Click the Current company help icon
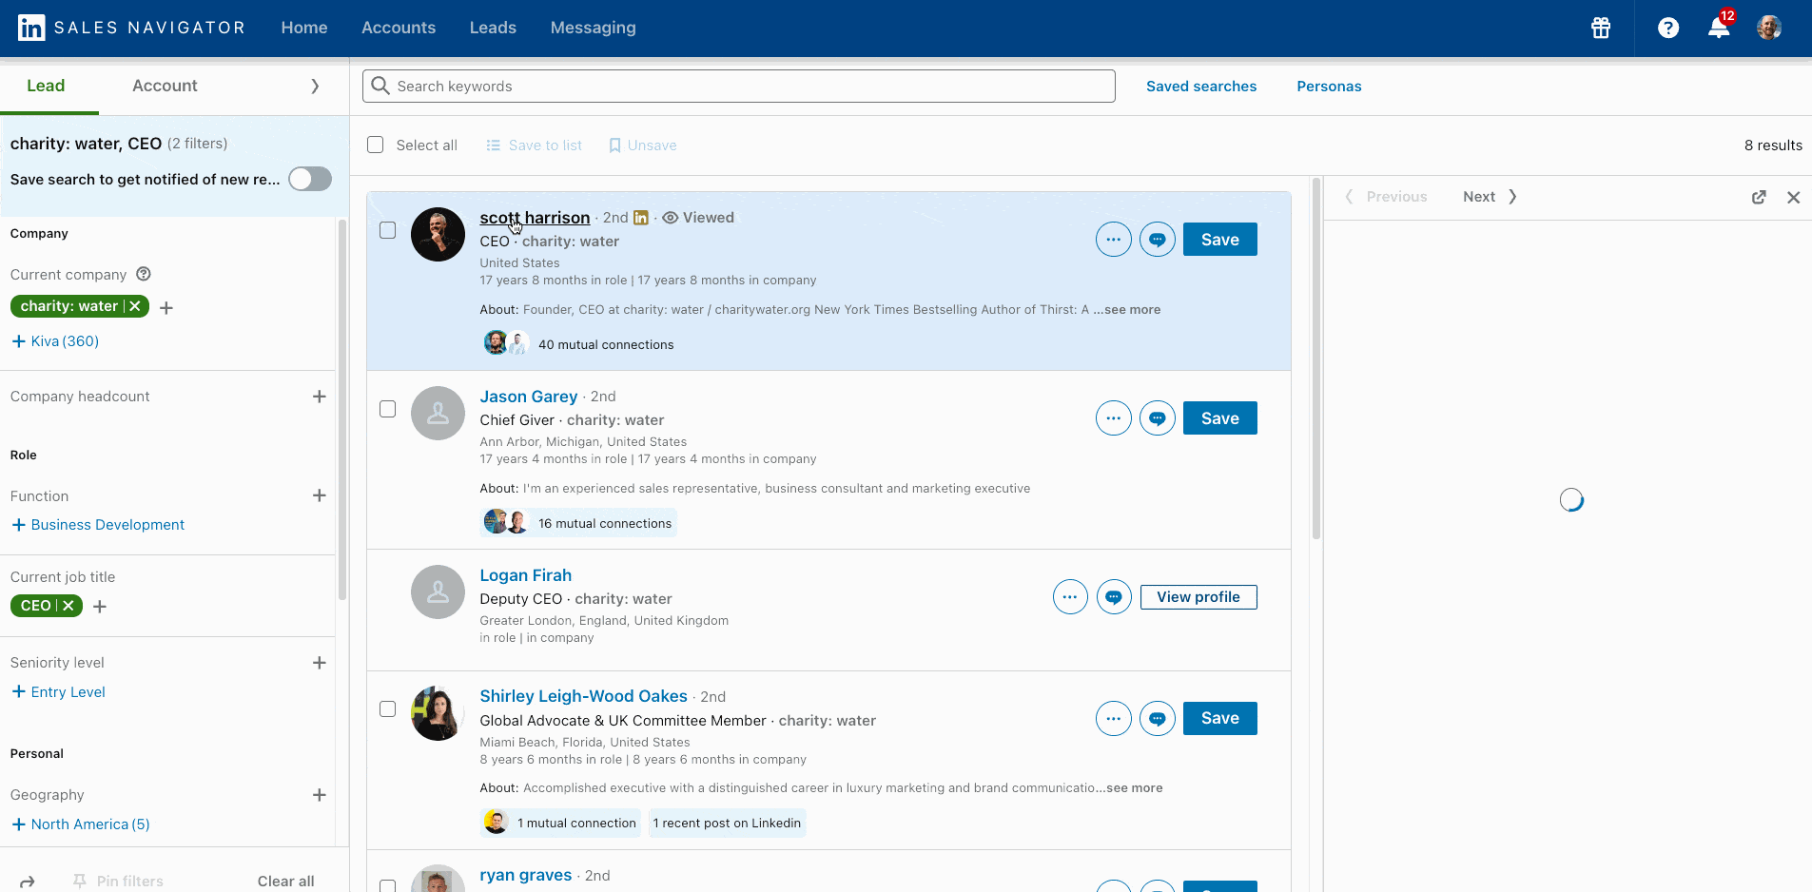The width and height of the screenshot is (1812, 892). pos(144,274)
